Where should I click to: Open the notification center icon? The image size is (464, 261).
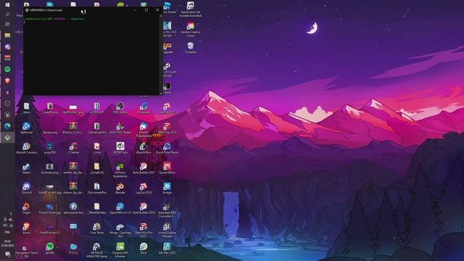[x=7, y=254]
